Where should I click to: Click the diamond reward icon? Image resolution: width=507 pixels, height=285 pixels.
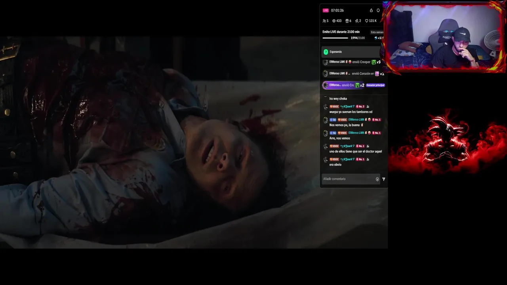point(376,38)
